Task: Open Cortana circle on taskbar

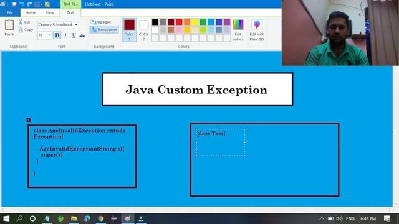Action: click(x=33, y=218)
